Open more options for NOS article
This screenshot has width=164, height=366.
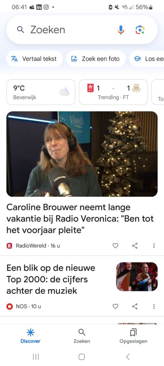point(154,306)
